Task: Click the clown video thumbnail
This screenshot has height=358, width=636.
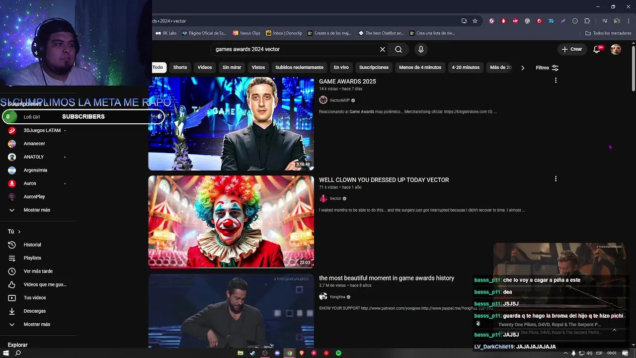Action: click(231, 222)
